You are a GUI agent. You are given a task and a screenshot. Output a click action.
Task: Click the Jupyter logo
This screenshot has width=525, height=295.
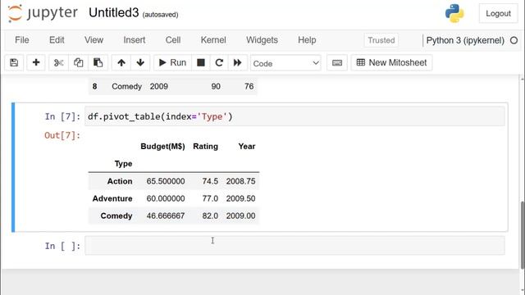[43, 13]
